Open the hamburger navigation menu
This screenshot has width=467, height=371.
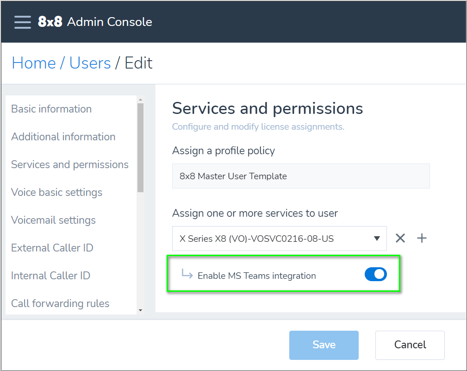(x=22, y=22)
